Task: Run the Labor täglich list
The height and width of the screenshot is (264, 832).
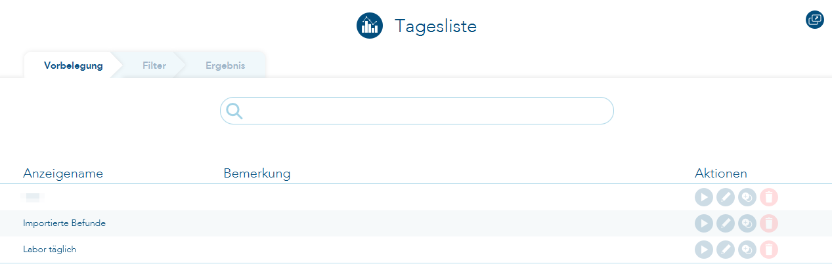Action: (703, 250)
